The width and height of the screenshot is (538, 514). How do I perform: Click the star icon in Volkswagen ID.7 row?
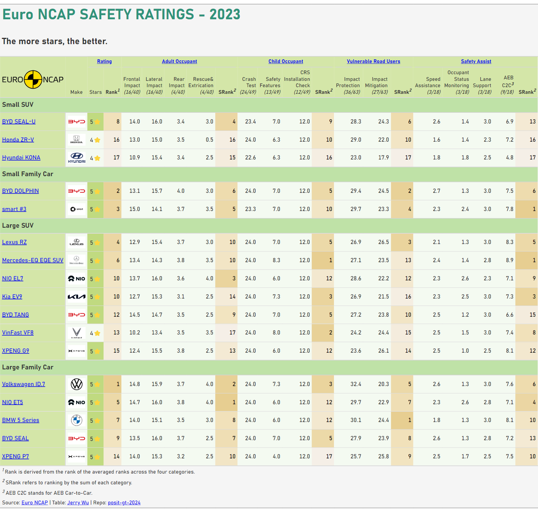point(97,385)
